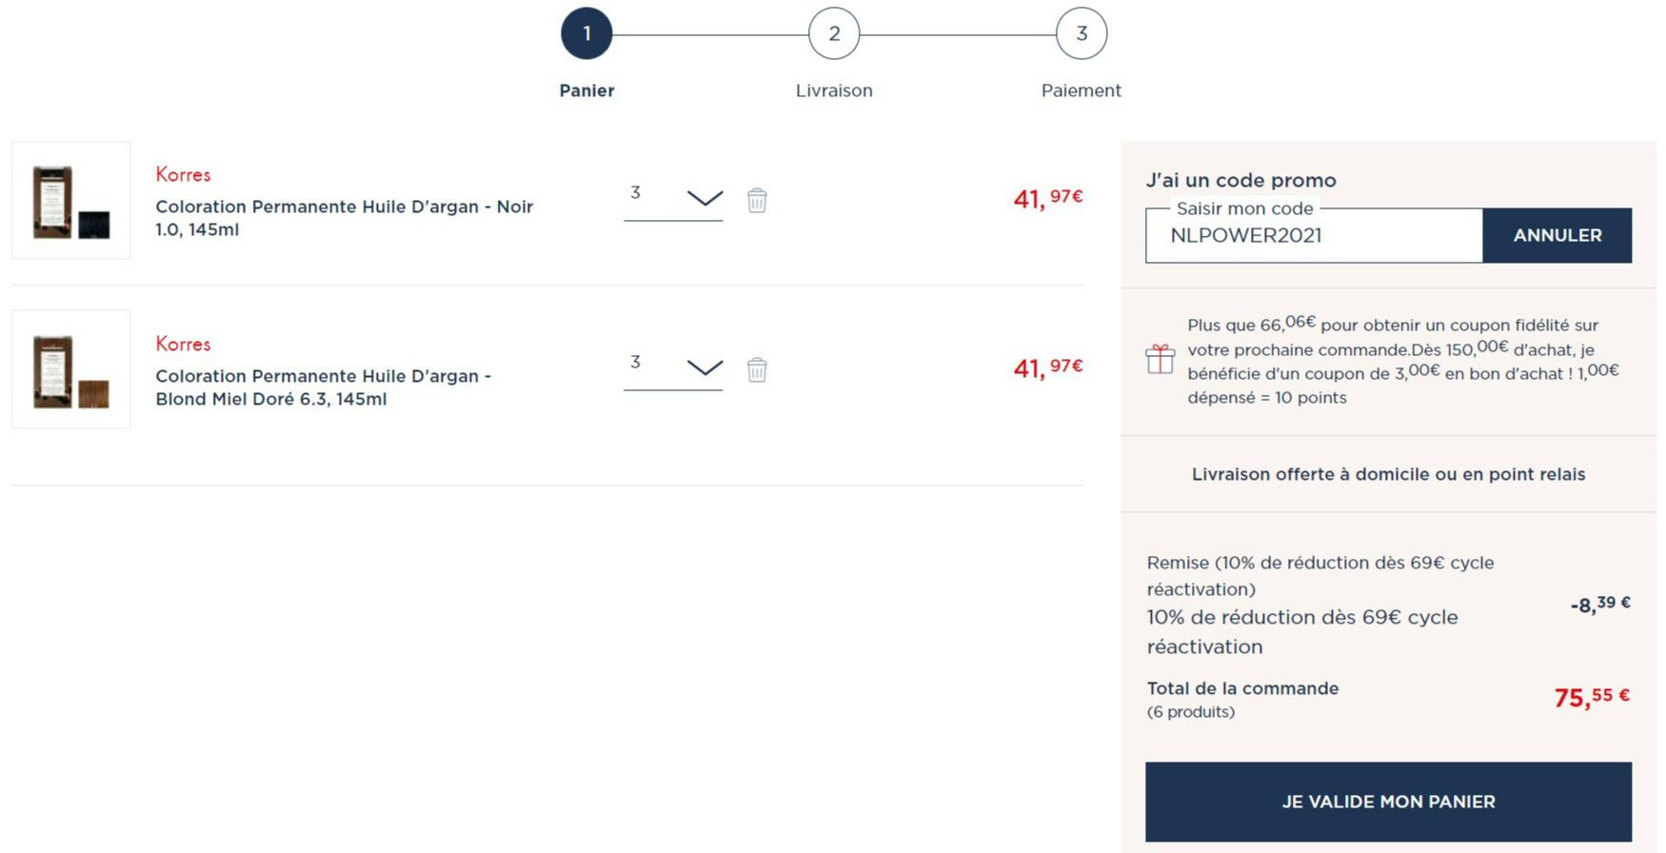
Task: Click the Livraison step label
Action: 834,90
